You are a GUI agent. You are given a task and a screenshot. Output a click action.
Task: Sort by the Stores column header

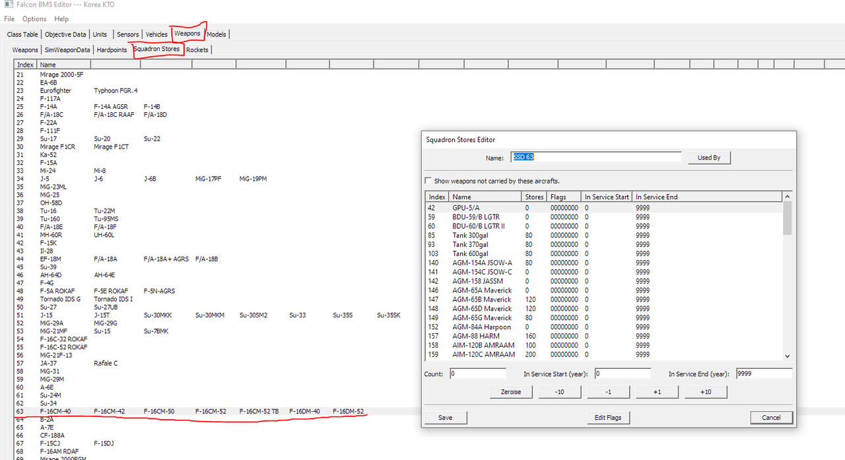535,197
